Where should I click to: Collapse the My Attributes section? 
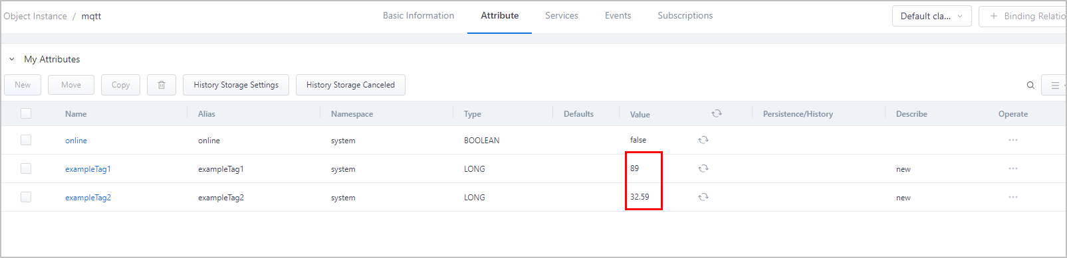(11, 59)
